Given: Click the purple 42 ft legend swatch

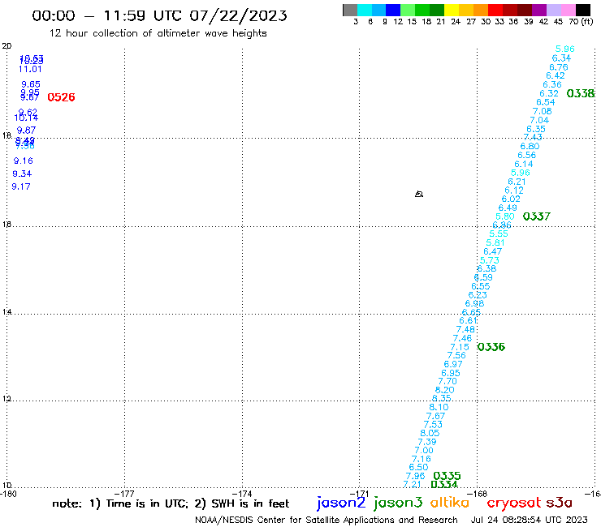Looking at the screenshot, I should (539, 10).
